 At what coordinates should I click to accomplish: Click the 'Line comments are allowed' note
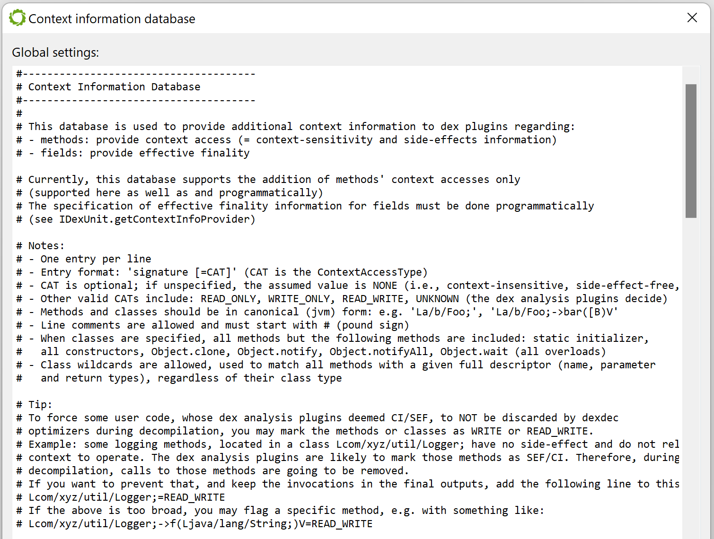click(x=212, y=325)
